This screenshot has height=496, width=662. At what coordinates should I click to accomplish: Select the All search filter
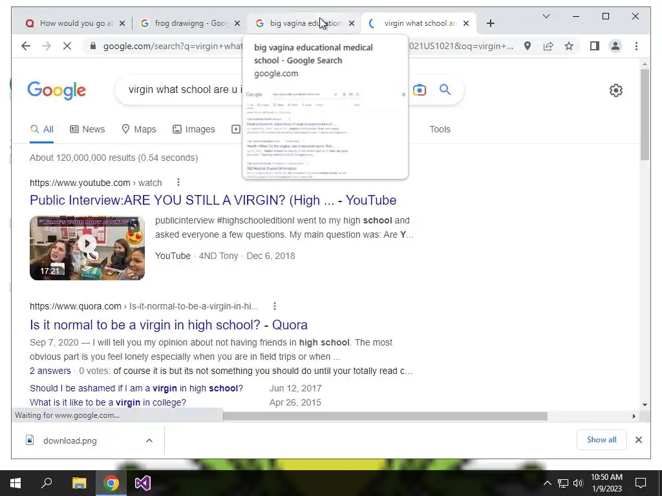(42, 129)
